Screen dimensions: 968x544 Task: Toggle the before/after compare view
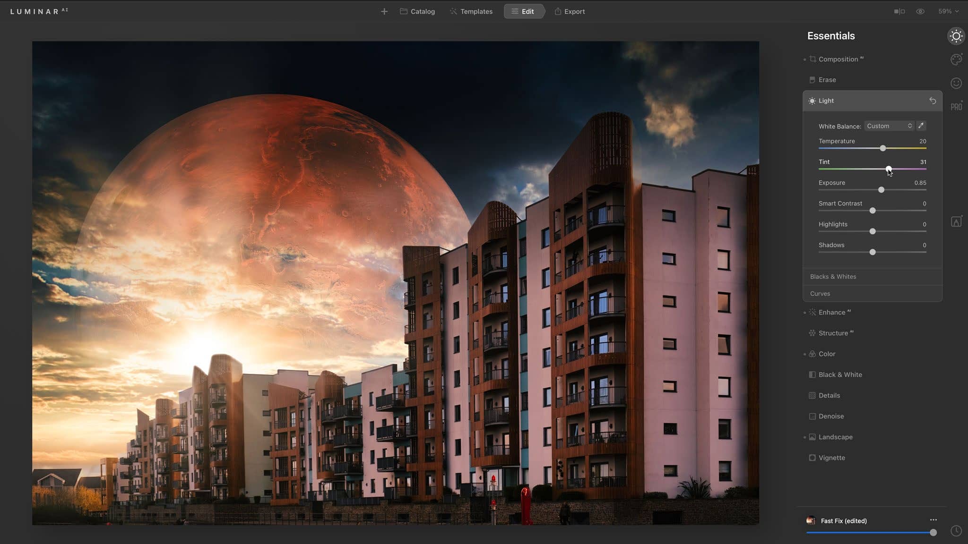[x=899, y=11]
